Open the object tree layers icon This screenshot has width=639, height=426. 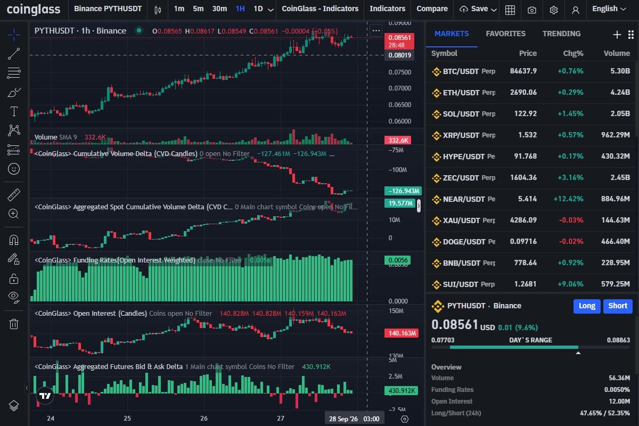pos(14,406)
